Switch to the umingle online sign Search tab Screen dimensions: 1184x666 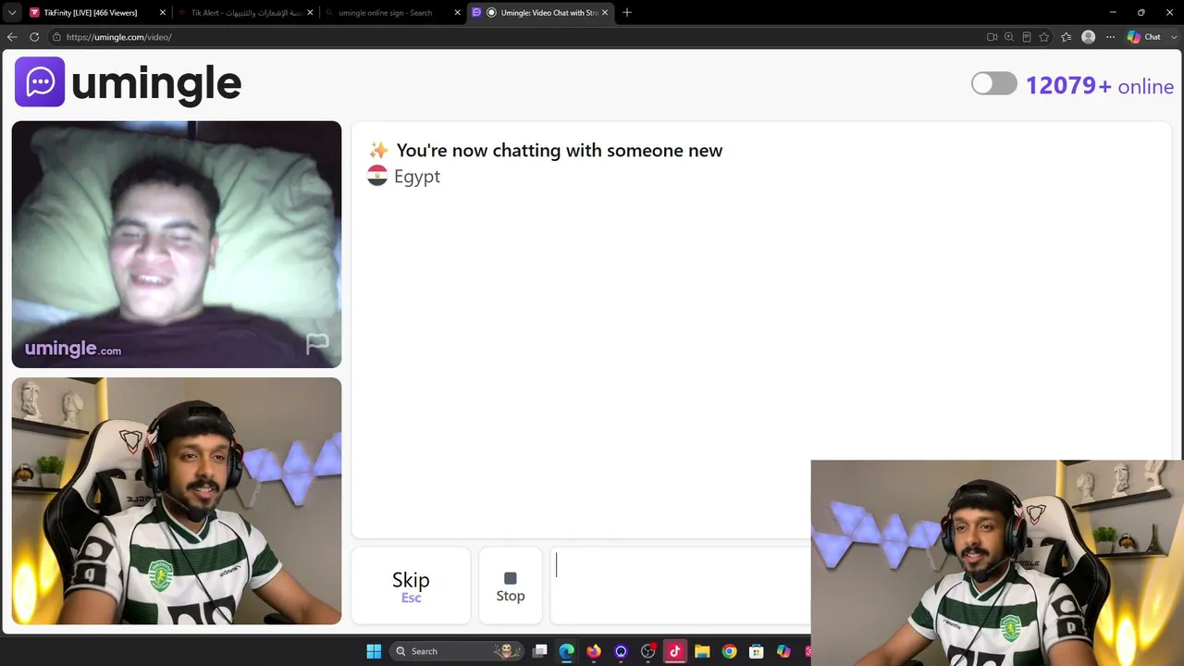(x=392, y=13)
